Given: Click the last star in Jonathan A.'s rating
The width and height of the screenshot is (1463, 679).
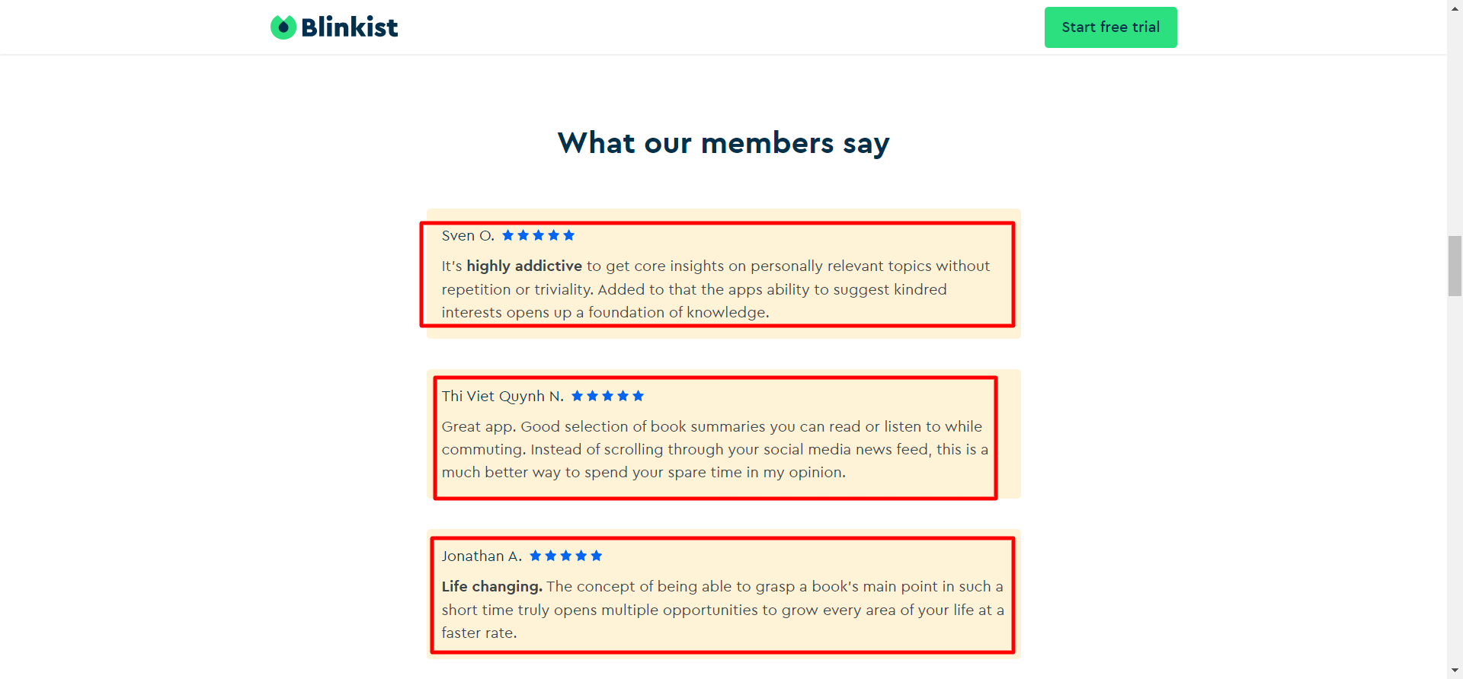Looking at the screenshot, I should pos(597,556).
